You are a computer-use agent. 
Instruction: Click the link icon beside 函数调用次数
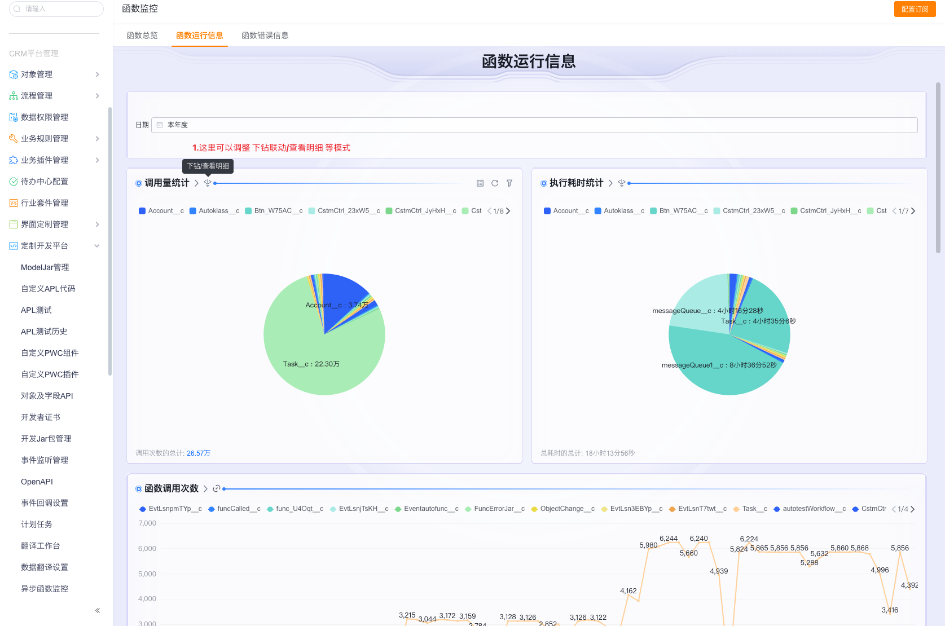[217, 488]
